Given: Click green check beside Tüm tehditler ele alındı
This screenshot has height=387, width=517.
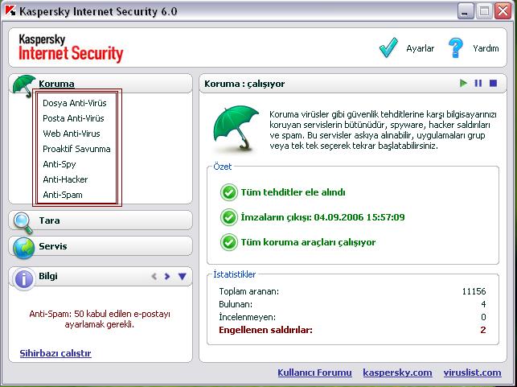Looking at the screenshot, I should (228, 192).
